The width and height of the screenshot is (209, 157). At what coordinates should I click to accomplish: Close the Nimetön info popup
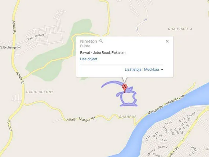coord(167,41)
